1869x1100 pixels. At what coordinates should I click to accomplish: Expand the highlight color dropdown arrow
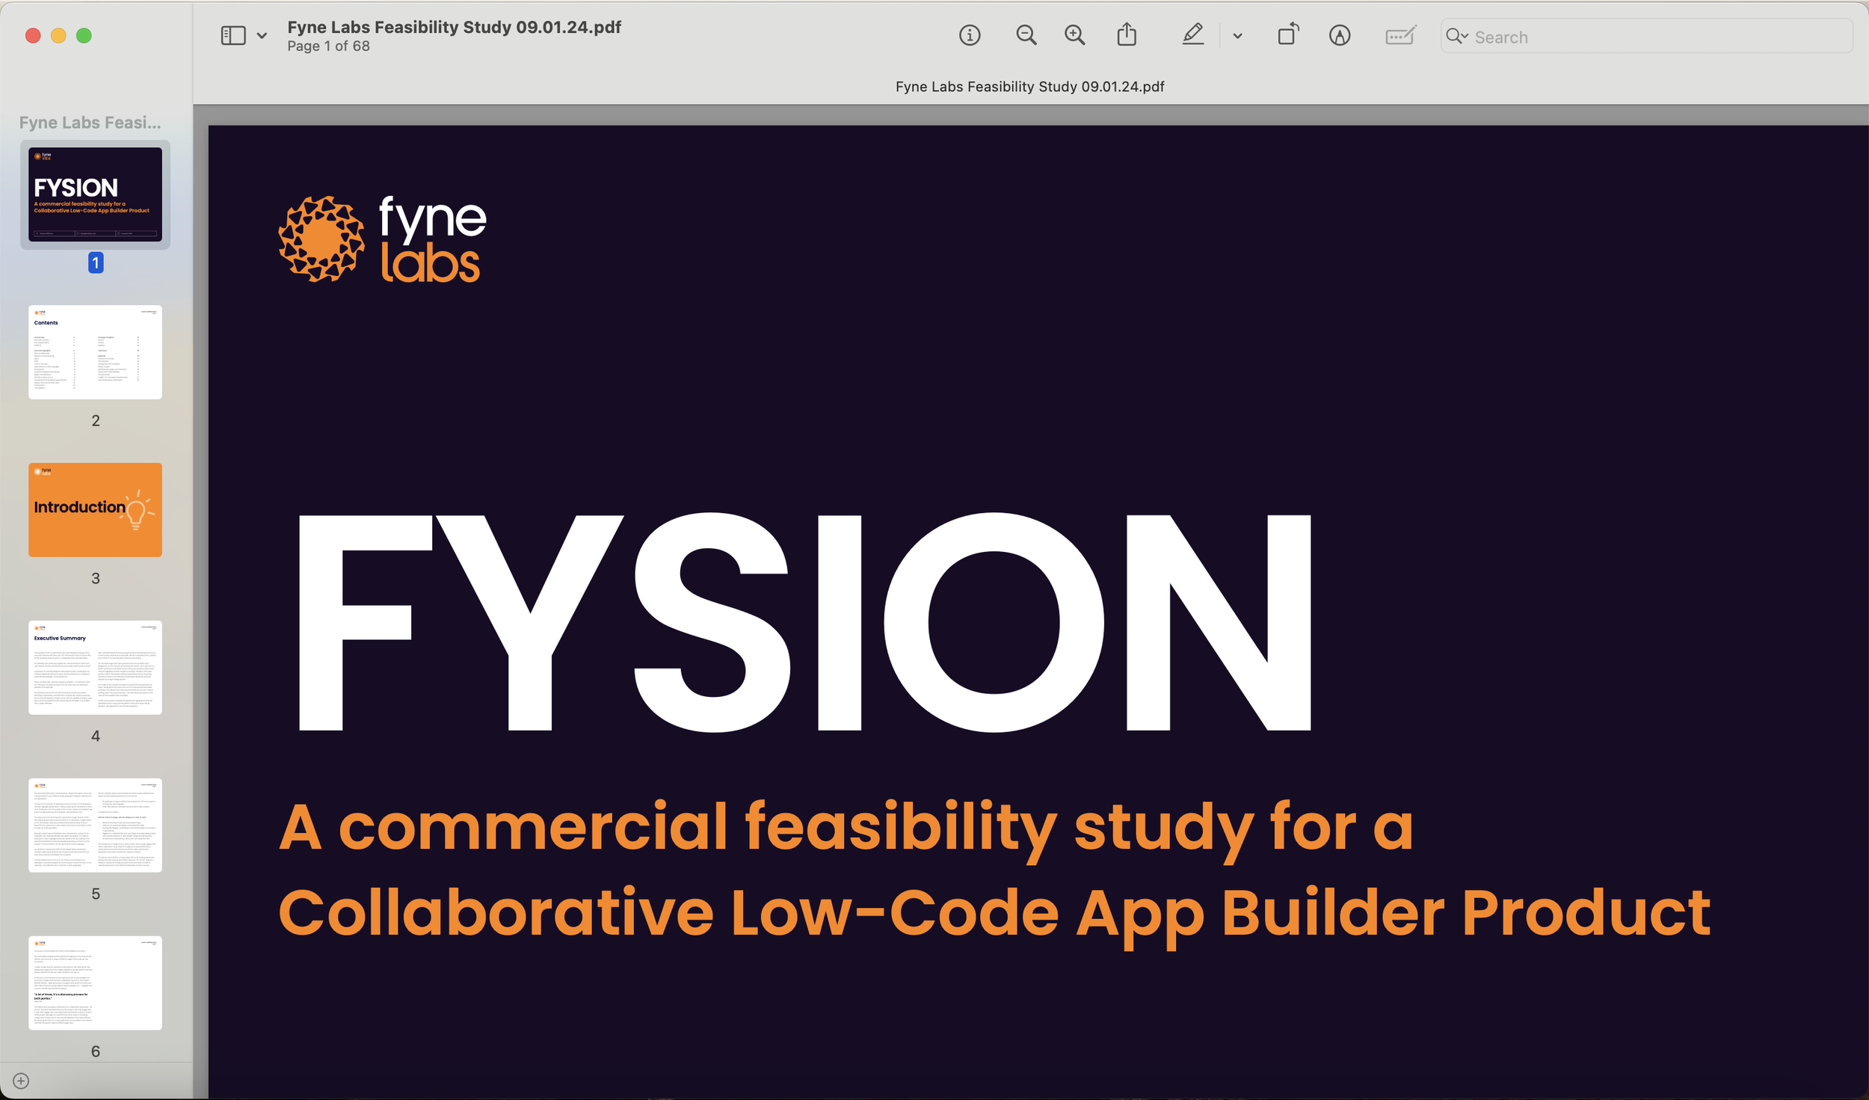pos(1237,35)
